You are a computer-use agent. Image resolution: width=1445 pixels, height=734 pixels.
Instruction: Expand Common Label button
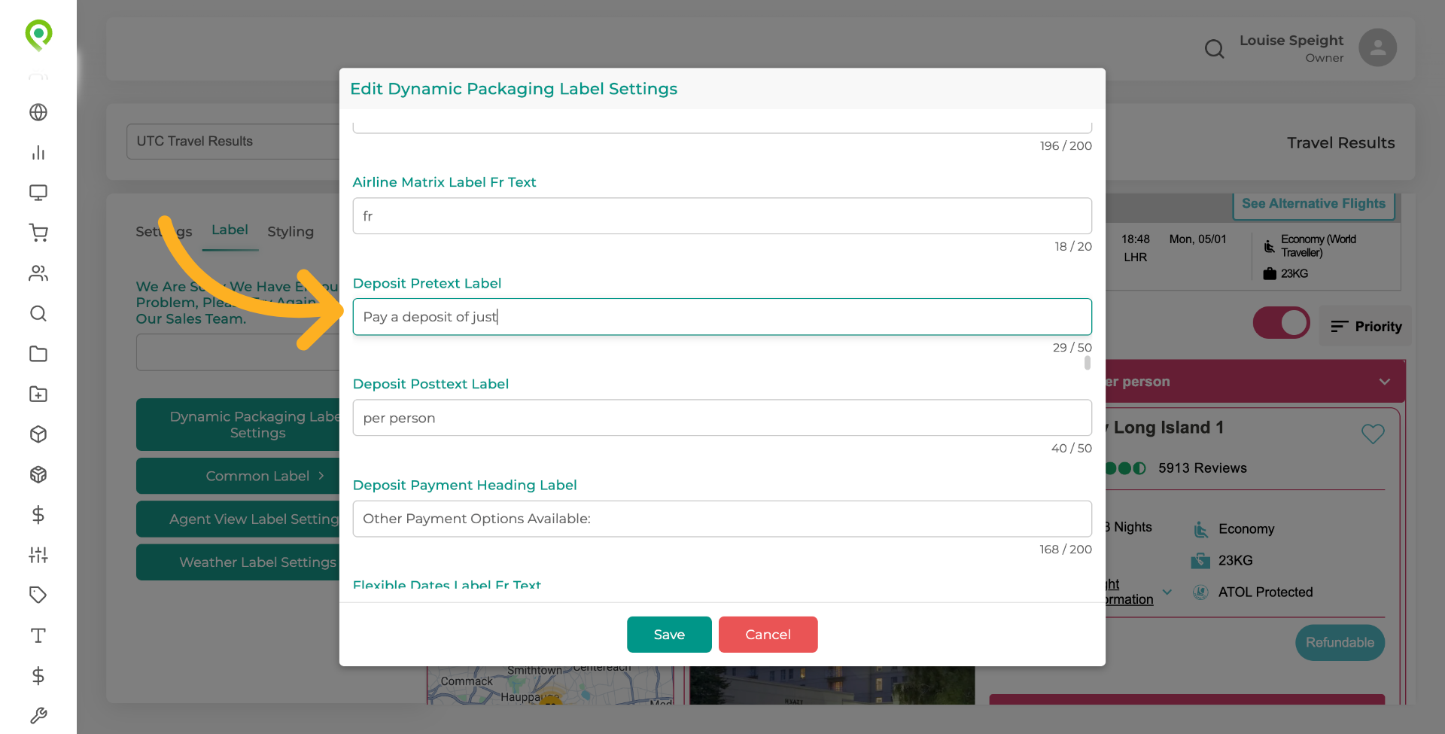click(238, 476)
